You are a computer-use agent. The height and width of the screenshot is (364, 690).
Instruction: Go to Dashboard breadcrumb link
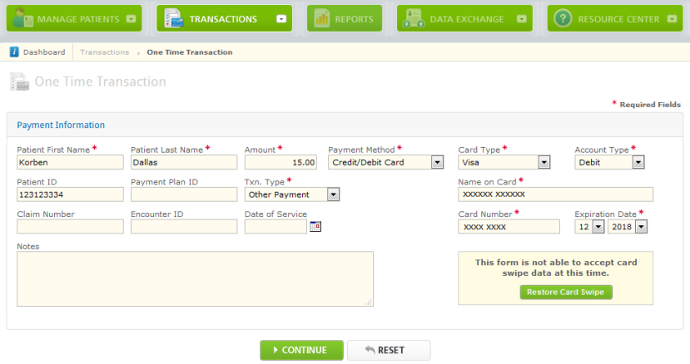coord(43,52)
